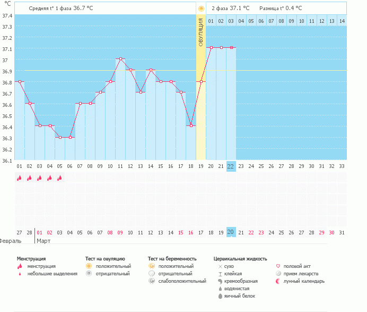Viewport: 367px width, 312px height.
Task: Click the menstruation drop icon on cycle day 05
Action: pos(59,178)
